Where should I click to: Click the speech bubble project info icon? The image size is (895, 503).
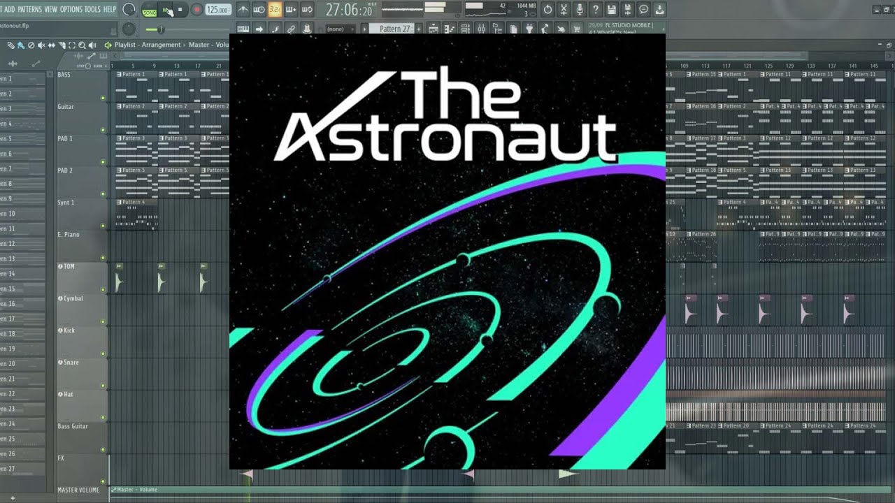coord(643,10)
